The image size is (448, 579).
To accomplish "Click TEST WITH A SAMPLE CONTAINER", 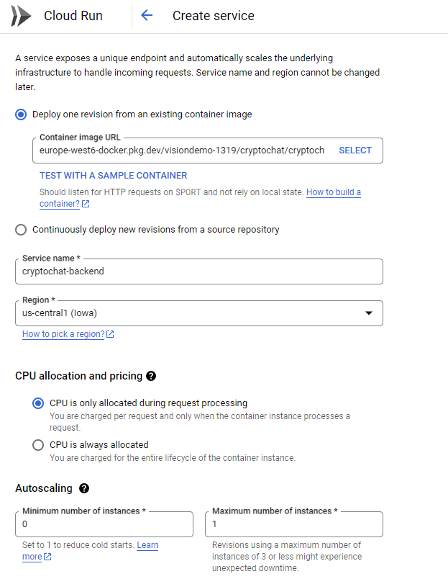I will (x=113, y=175).
